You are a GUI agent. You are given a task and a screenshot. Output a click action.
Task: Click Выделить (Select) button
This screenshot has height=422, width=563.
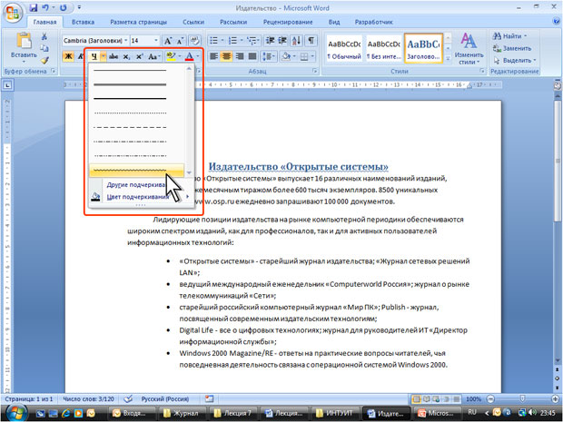tap(514, 60)
